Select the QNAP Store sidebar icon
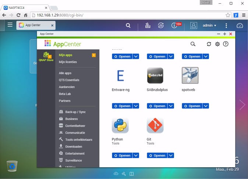 click(x=46, y=57)
